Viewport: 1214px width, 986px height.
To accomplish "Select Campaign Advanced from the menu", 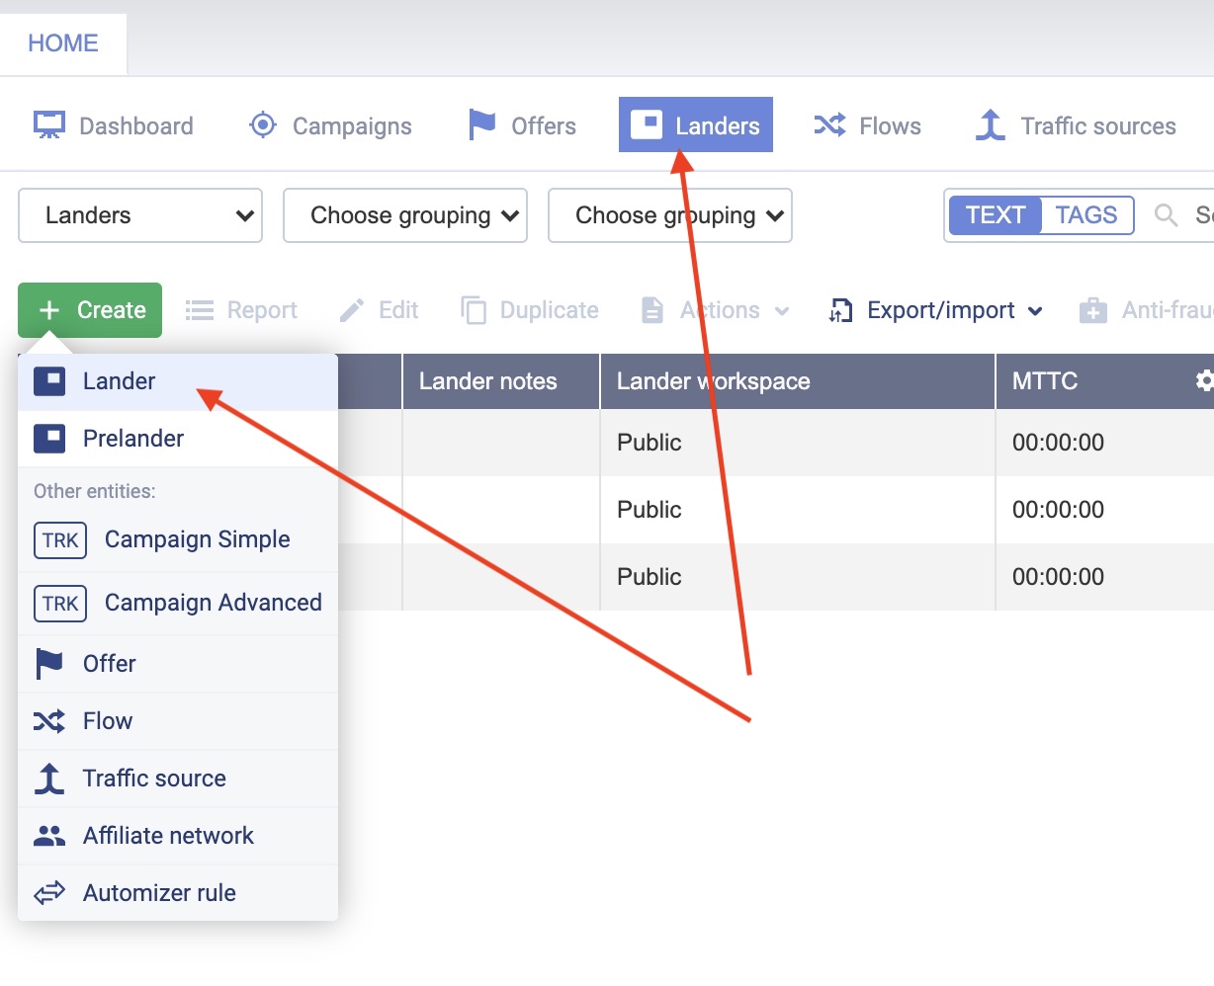I will pyautogui.click(x=213, y=603).
